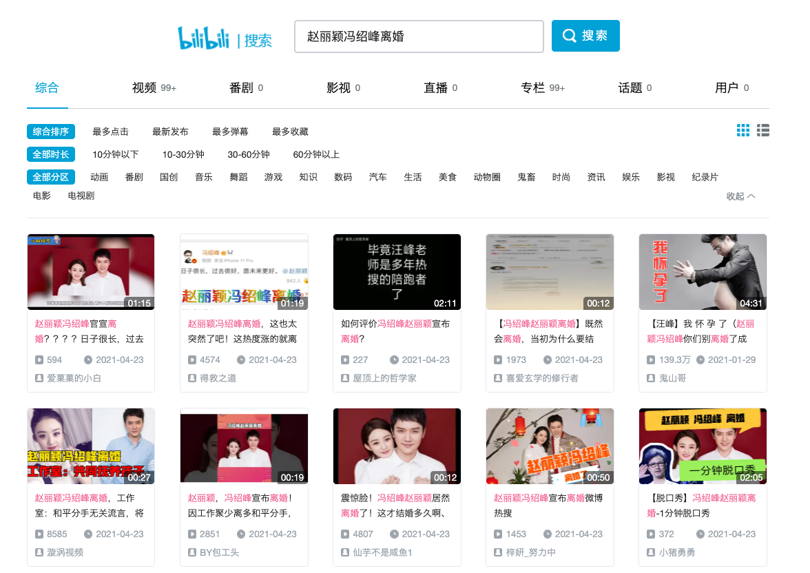
Task: Open uploader 鬼山哥's profile link
Action: (x=673, y=378)
